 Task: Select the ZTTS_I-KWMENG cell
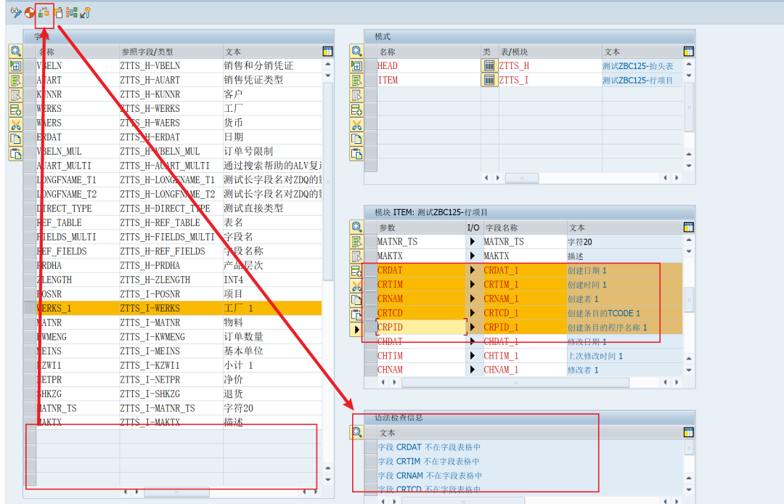point(171,337)
